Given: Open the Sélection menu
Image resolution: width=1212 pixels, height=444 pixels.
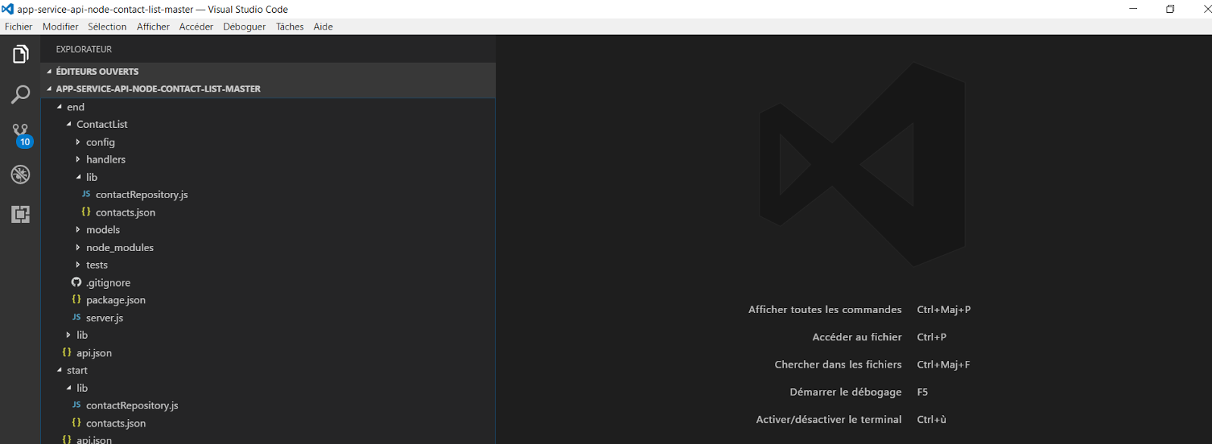Looking at the screenshot, I should click(107, 26).
